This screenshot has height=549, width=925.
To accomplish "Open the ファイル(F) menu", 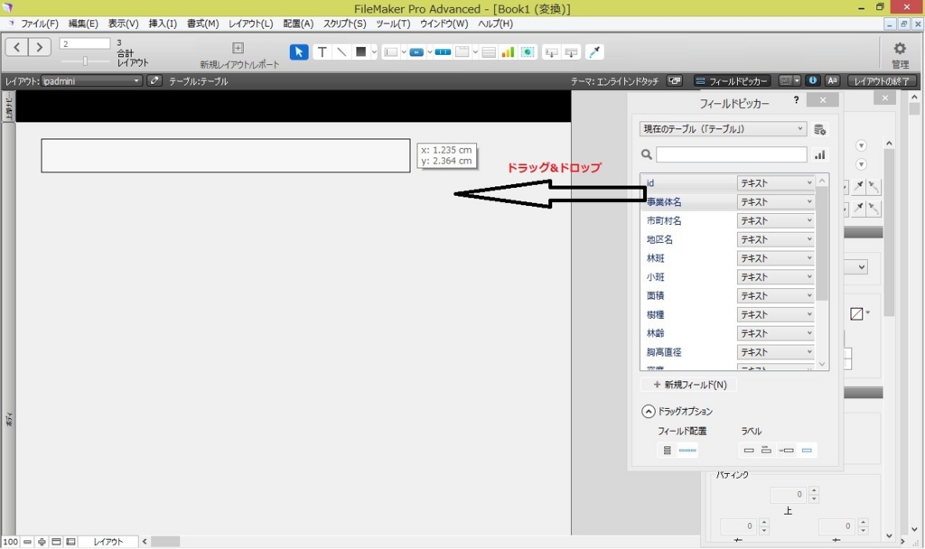I will tap(40, 23).
